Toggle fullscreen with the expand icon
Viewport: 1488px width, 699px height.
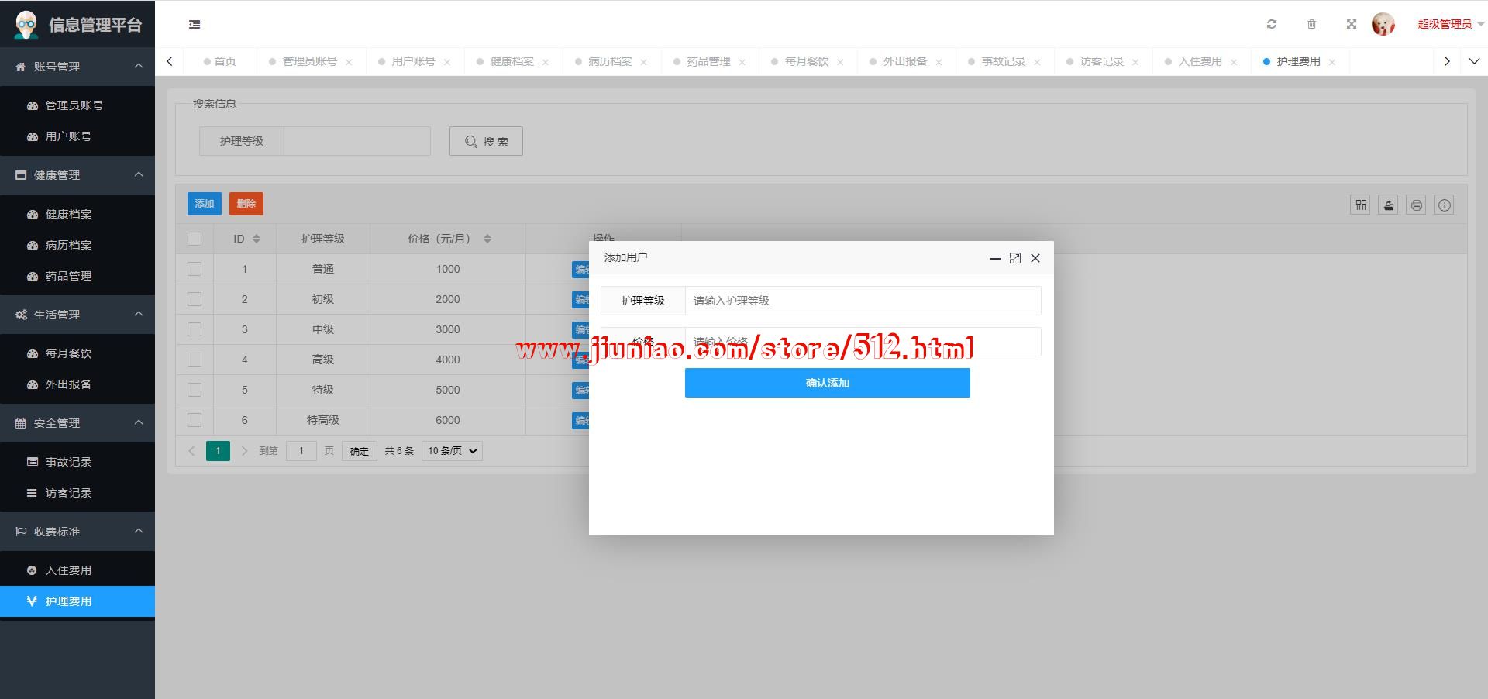pyautogui.click(x=1352, y=24)
